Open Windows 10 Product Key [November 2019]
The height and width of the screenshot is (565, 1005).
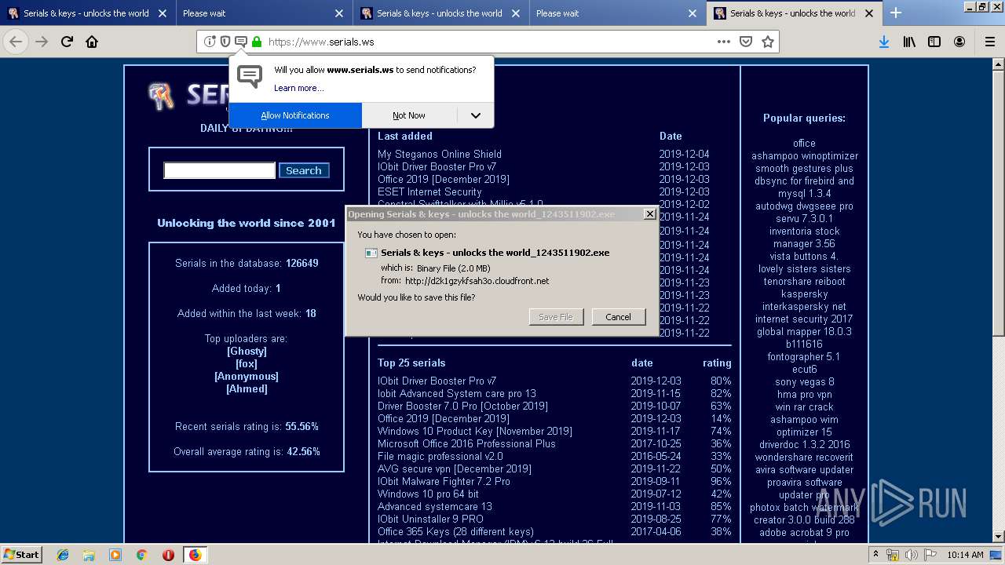pyautogui.click(x=475, y=431)
